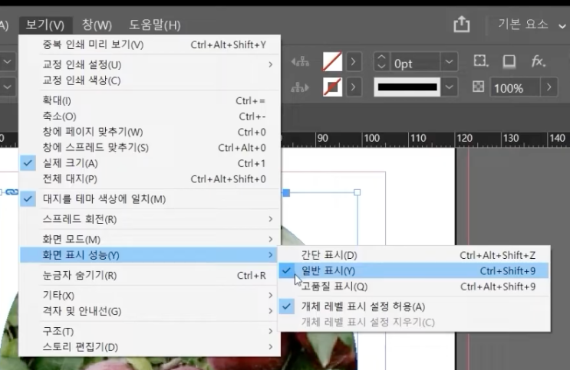
Task: Open 교정 인쇄 설정(U) submenu
Action: click(x=150, y=64)
